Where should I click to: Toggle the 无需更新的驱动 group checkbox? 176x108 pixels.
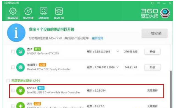(8, 81)
